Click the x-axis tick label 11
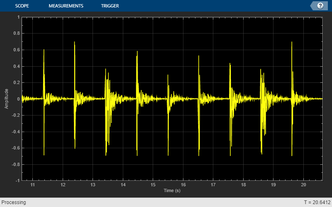 coord(32,185)
